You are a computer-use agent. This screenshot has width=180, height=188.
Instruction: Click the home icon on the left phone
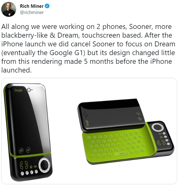31,167
